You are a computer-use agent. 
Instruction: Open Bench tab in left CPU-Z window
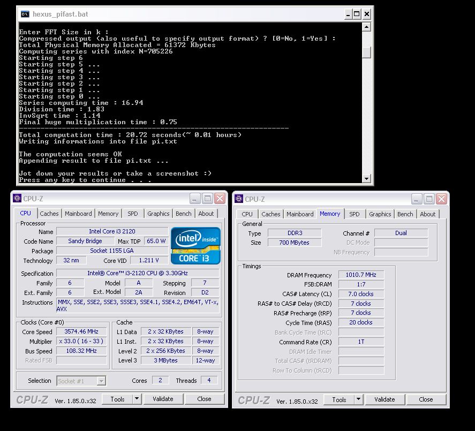point(184,214)
